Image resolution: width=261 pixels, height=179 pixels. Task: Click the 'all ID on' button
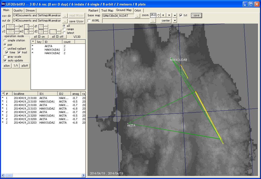(39, 37)
